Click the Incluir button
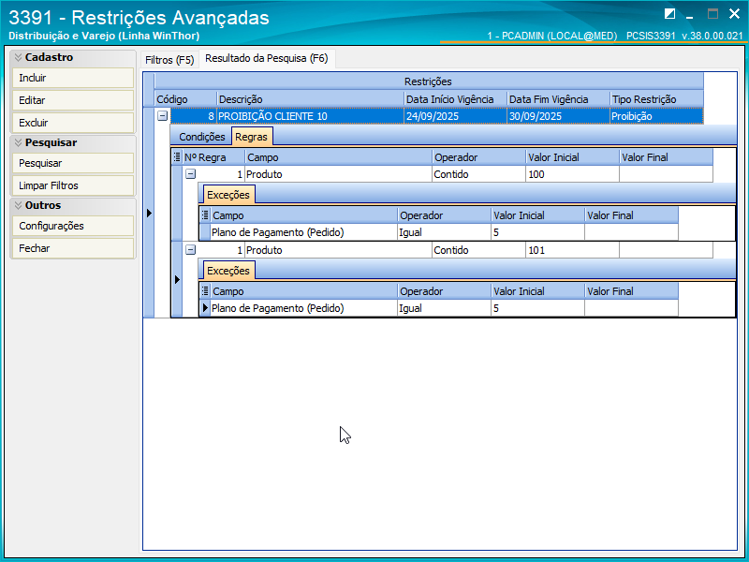 click(73, 78)
